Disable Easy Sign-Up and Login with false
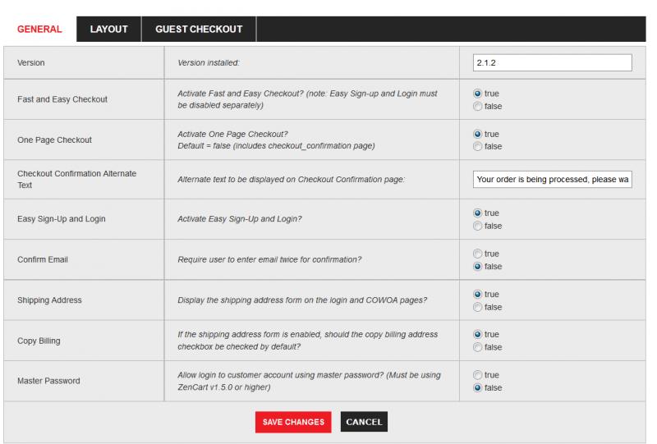Viewport: 657px width, 444px height. point(477,227)
